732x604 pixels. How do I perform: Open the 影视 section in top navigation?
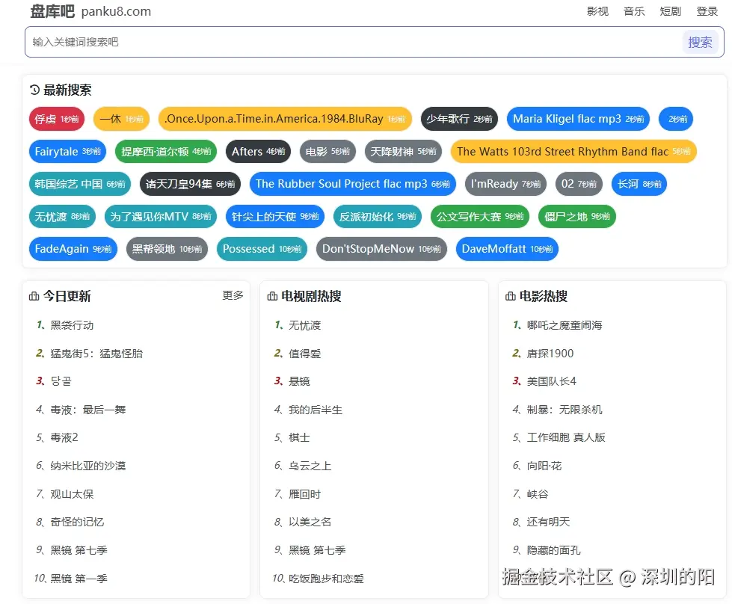point(598,11)
